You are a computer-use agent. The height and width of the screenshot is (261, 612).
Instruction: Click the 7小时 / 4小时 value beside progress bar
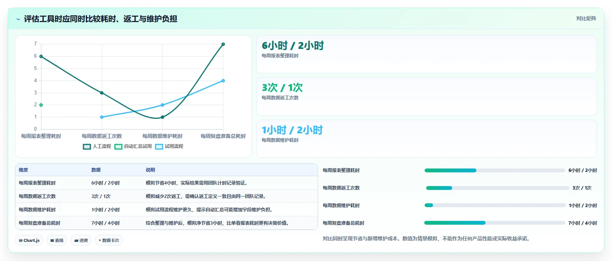pyautogui.click(x=582, y=223)
